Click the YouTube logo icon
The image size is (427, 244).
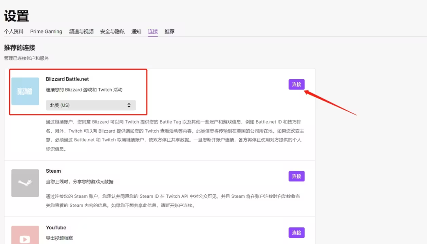point(25,235)
